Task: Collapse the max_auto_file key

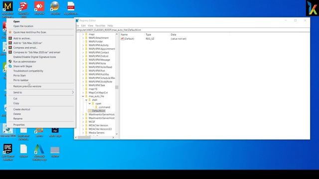Action: click(x=83, y=96)
